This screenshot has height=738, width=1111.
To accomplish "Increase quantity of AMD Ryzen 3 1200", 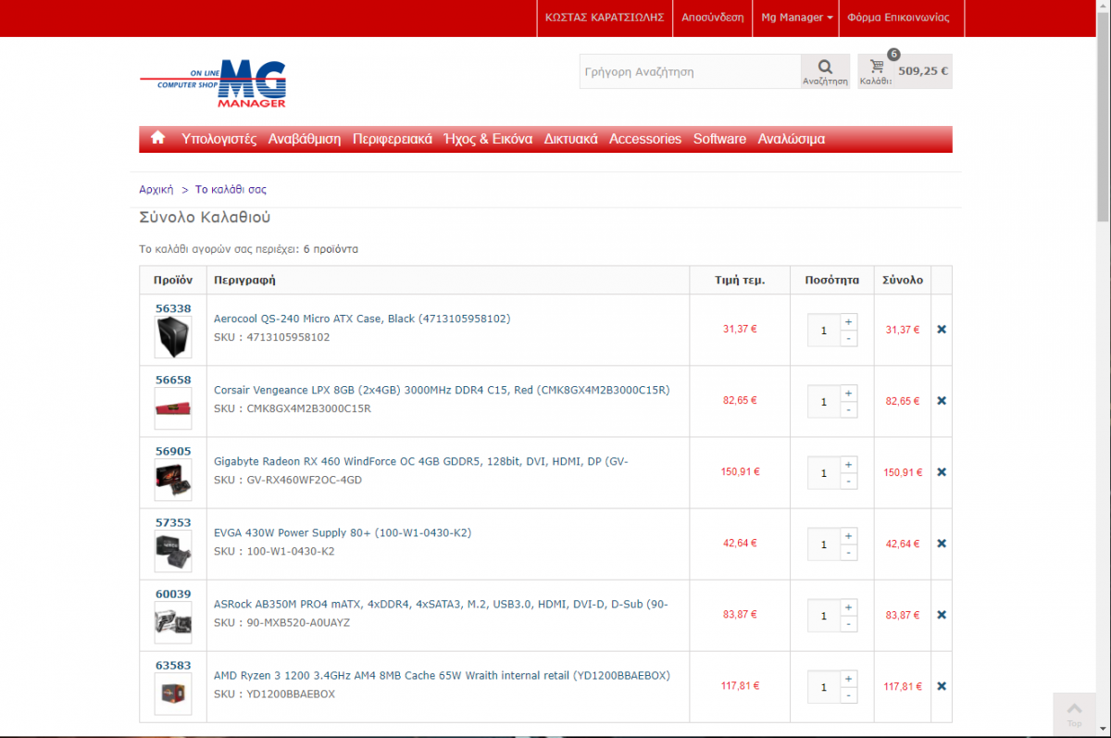I will tap(848, 678).
